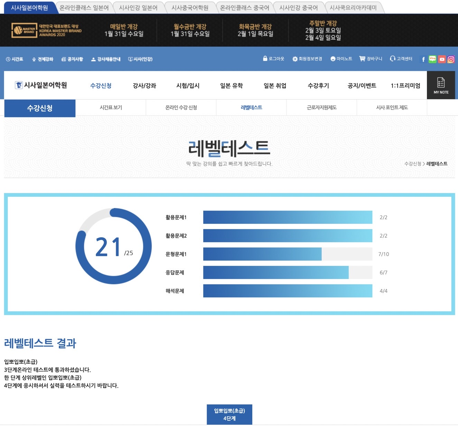Open the Instagram icon link
Image resolution: width=458 pixels, height=427 pixels.
(x=451, y=59)
